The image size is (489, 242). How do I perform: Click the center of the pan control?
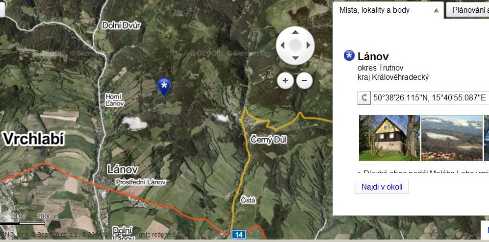point(295,46)
